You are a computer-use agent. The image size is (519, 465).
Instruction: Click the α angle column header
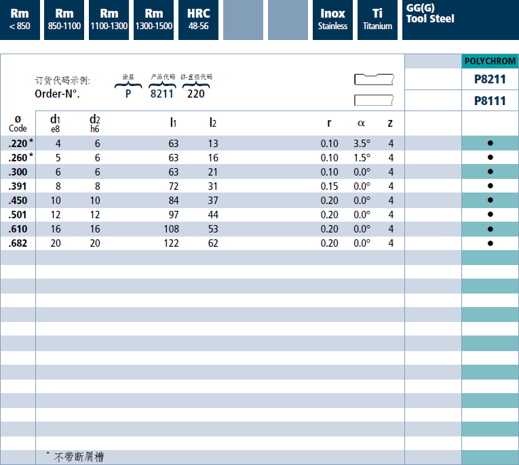361,123
